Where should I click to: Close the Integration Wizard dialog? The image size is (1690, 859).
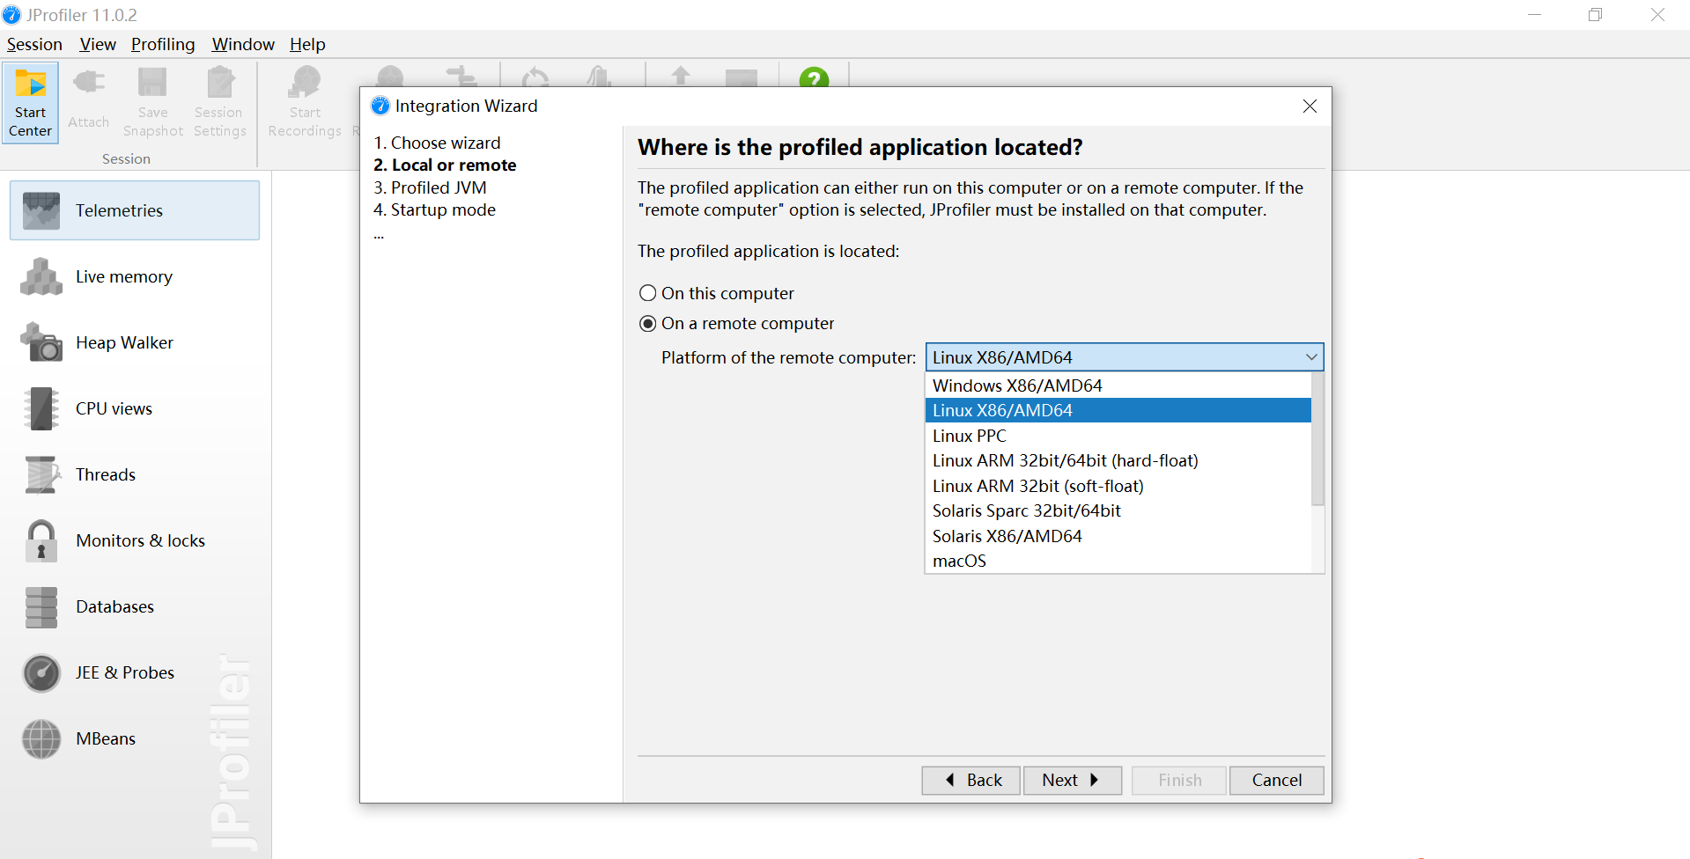pyautogui.click(x=1310, y=106)
